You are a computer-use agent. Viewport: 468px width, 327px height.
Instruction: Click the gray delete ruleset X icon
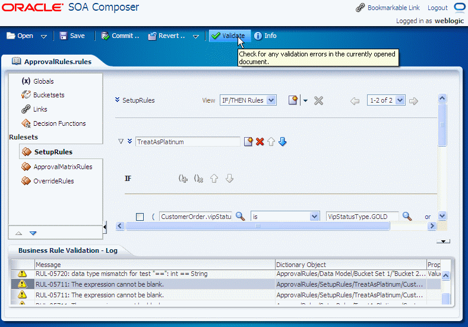318,100
